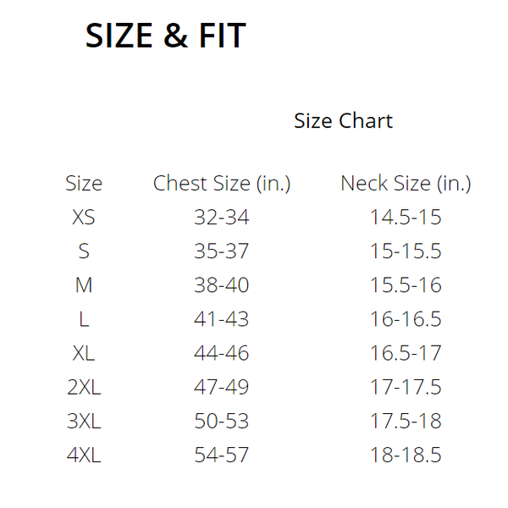Click neck measurement 18-18.5
Image resolution: width=508 pixels, height=508 pixels.
406,455
